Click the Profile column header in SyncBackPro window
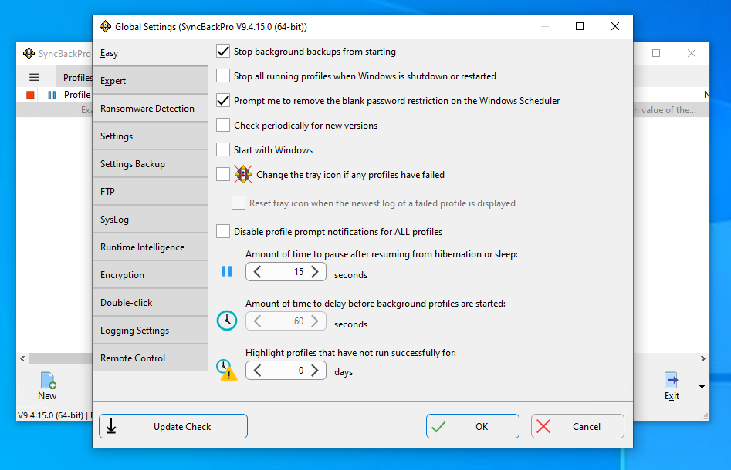Screen dimensions: 731x470 pos(77,95)
